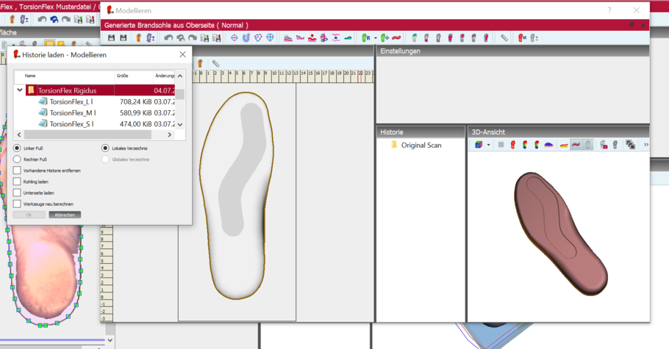
Task: Check Vorhandene Historie entfernen option
Action: (17, 170)
